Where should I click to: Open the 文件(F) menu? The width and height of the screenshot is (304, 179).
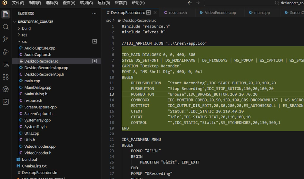click(x=18, y=3)
